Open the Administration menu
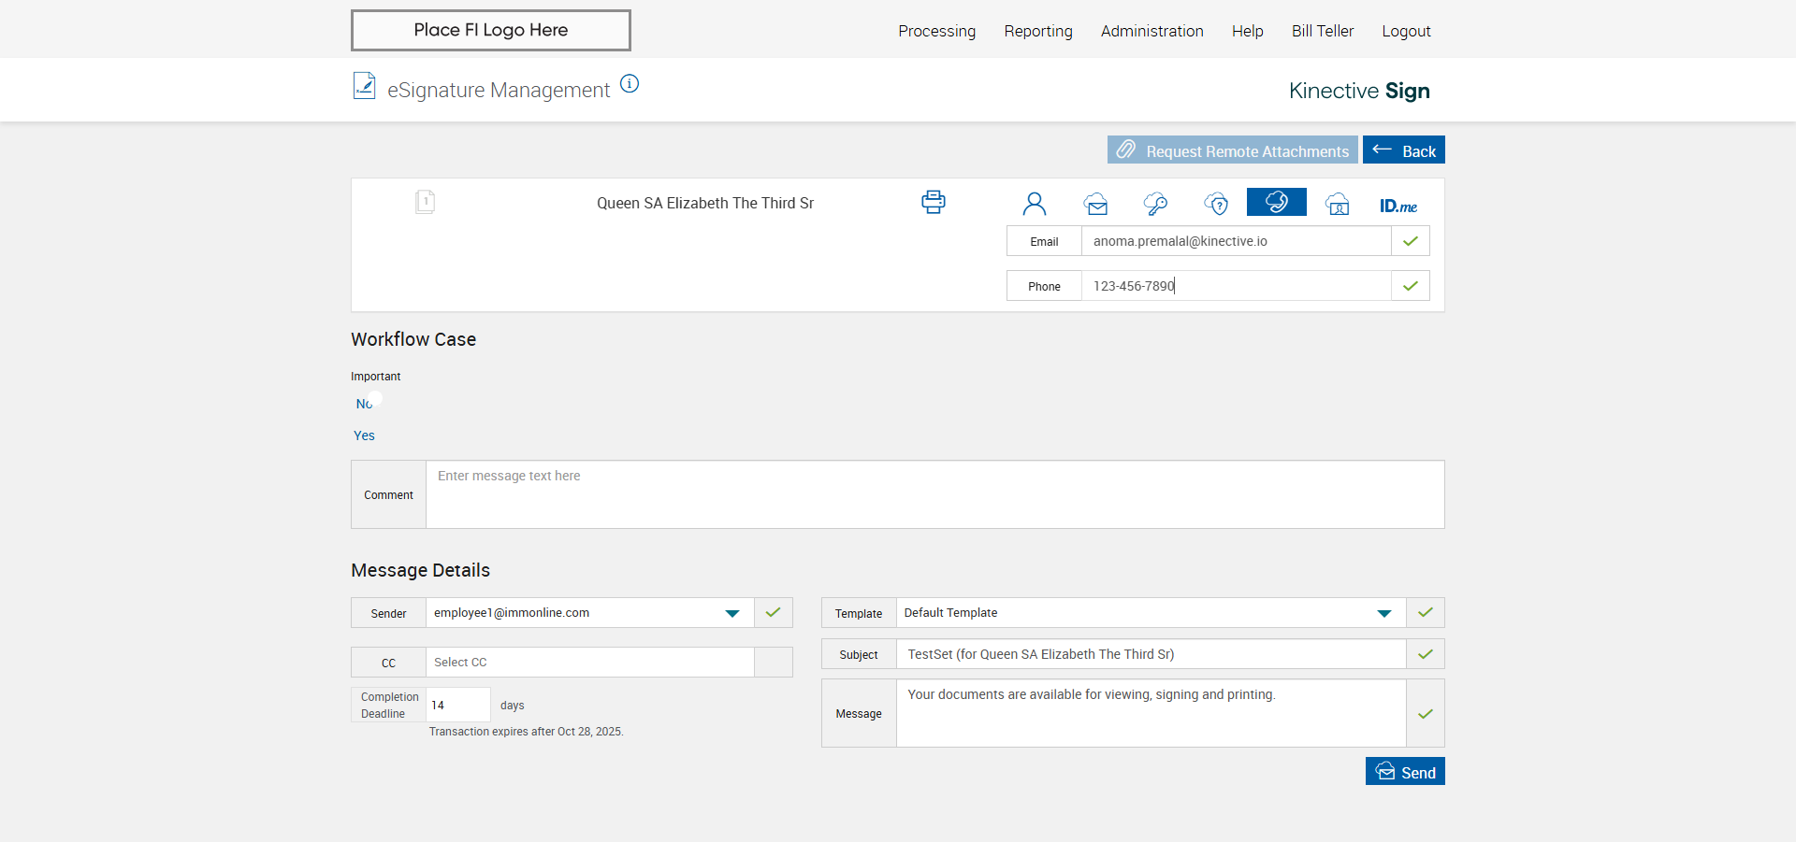 point(1151,31)
